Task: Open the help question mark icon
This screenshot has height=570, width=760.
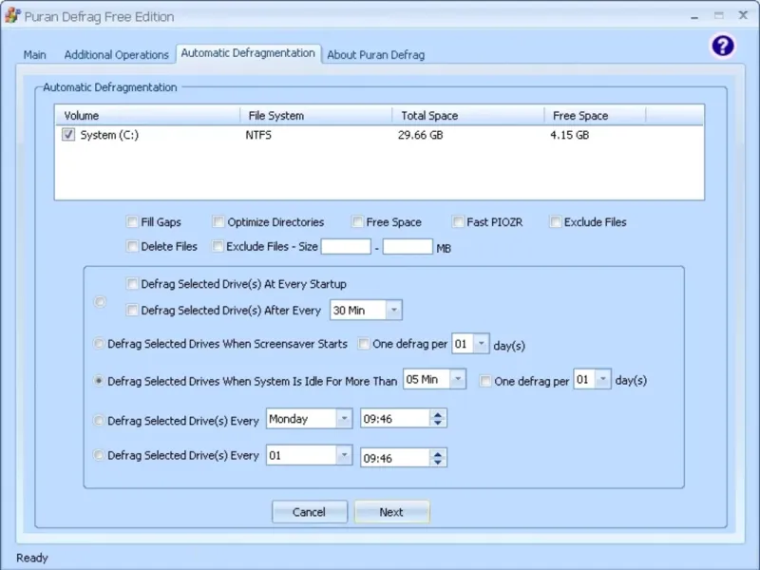Action: click(723, 46)
